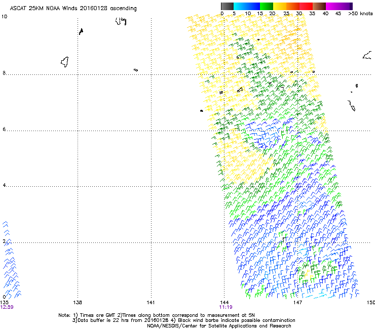Click the latitude label '6'
The width and height of the screenshot is (375, 329).
pos(4,129)
